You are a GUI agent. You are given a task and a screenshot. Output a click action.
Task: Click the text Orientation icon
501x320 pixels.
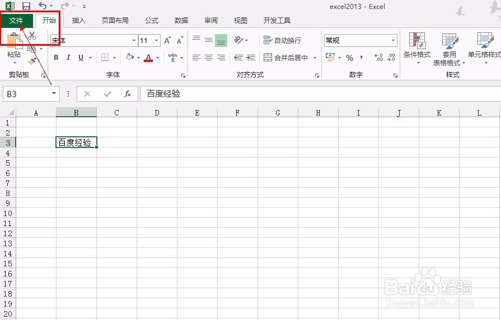click(x=238, y=40)
